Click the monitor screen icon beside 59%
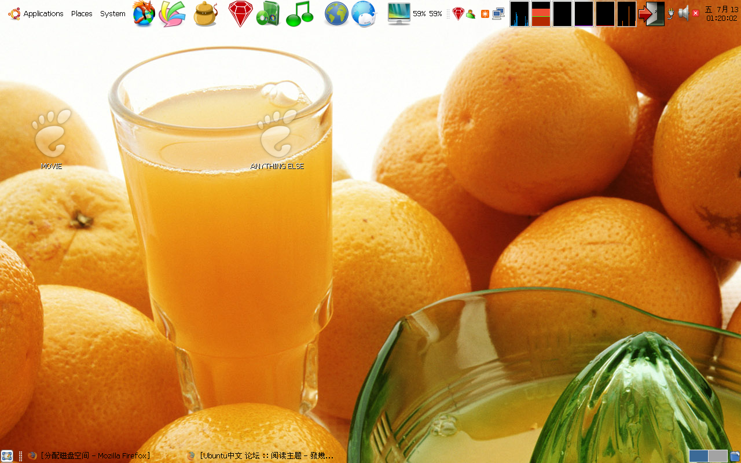 tap(399, 14)
